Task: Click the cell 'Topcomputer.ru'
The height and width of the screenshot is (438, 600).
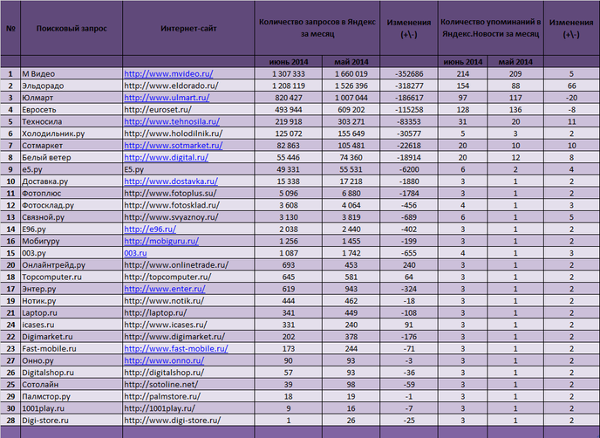Action: pos(72,277)
